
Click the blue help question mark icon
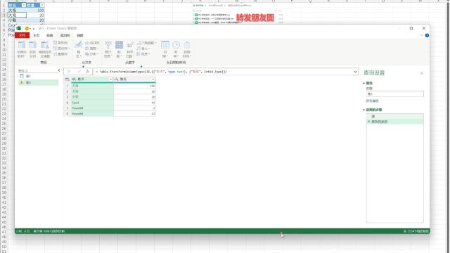coord(427,35)
